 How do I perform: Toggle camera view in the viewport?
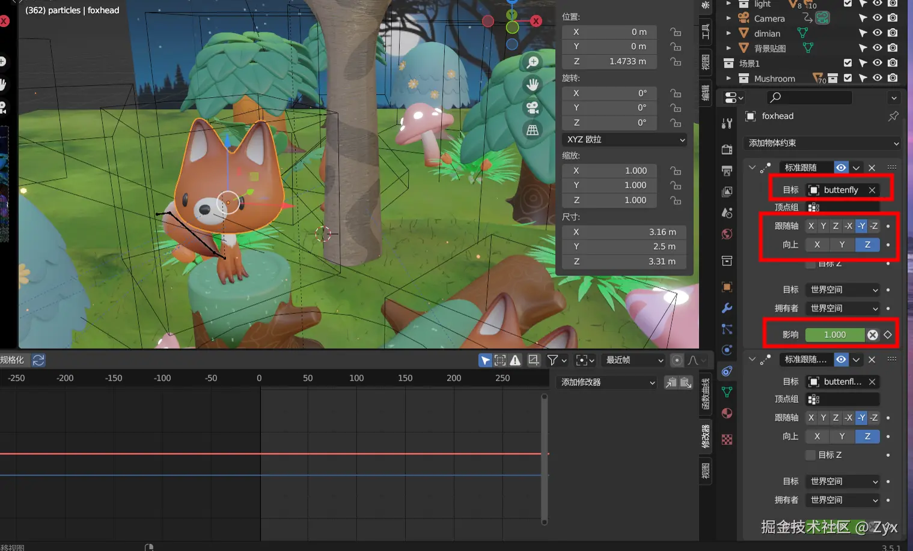[533, 107]
